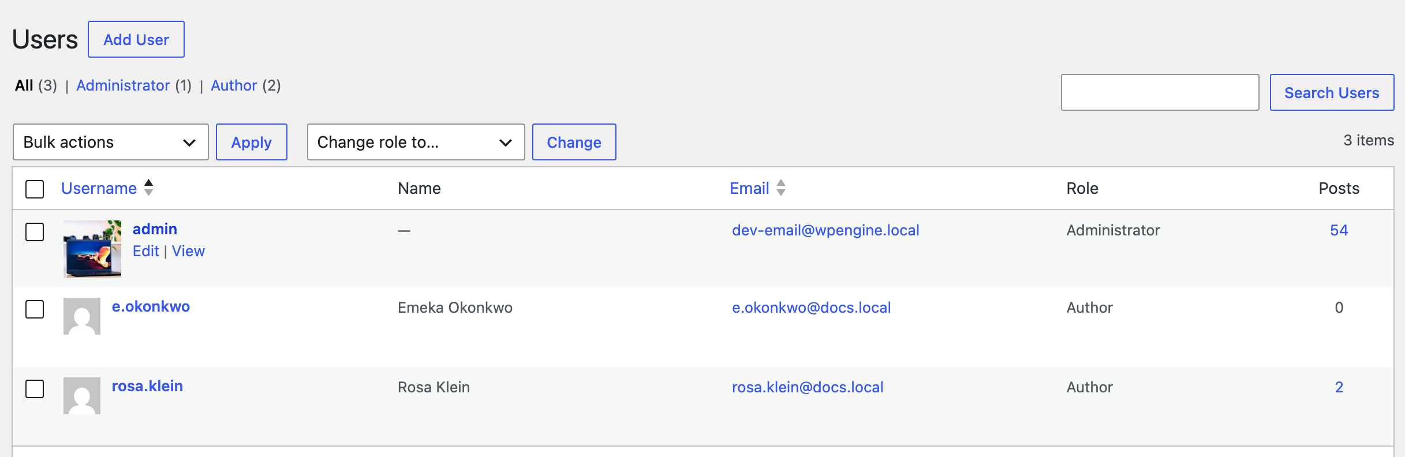Click the Author role in e.okonkwo row

click(x=1089, y=308)
